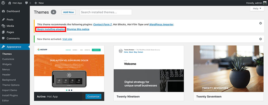Focus the Search installed themes field
This screenshot has height=105, width=268.
coord(106,12)
